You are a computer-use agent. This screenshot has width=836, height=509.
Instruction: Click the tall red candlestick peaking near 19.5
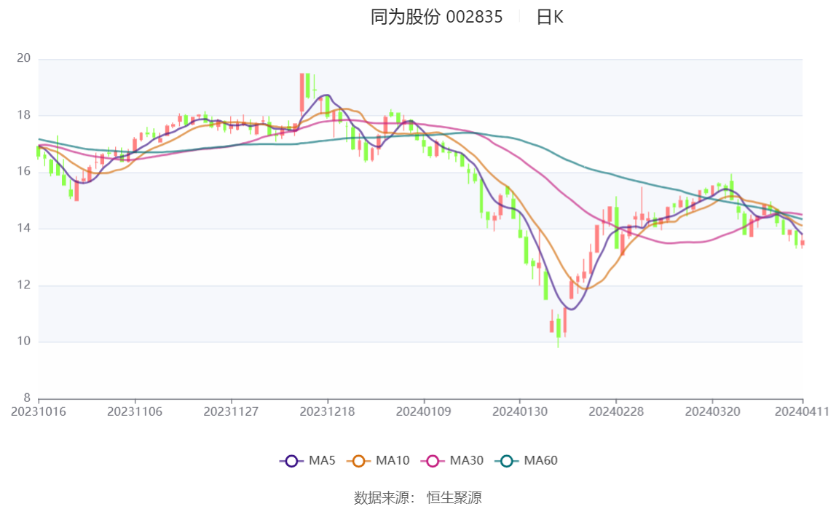(301, 92)
